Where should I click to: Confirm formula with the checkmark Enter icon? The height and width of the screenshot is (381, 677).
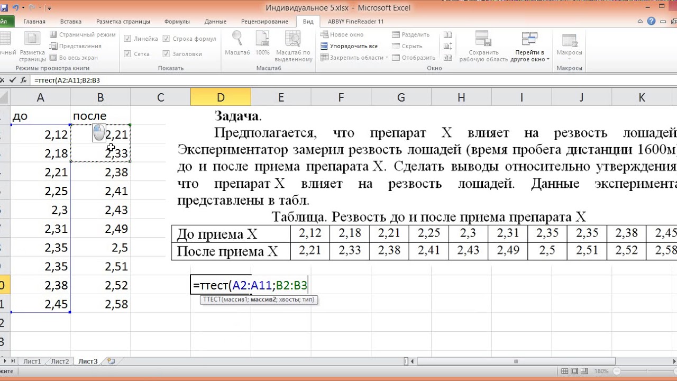pos(13,80)
